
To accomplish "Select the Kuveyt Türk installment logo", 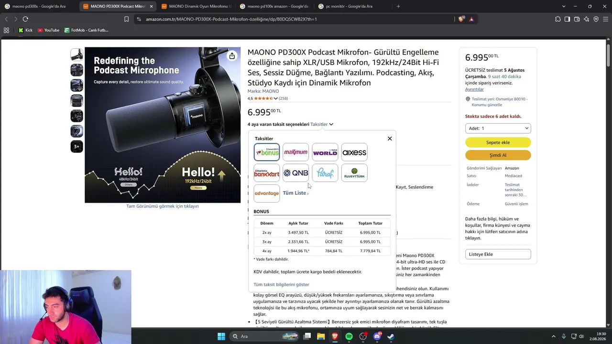I will [354, 173].
